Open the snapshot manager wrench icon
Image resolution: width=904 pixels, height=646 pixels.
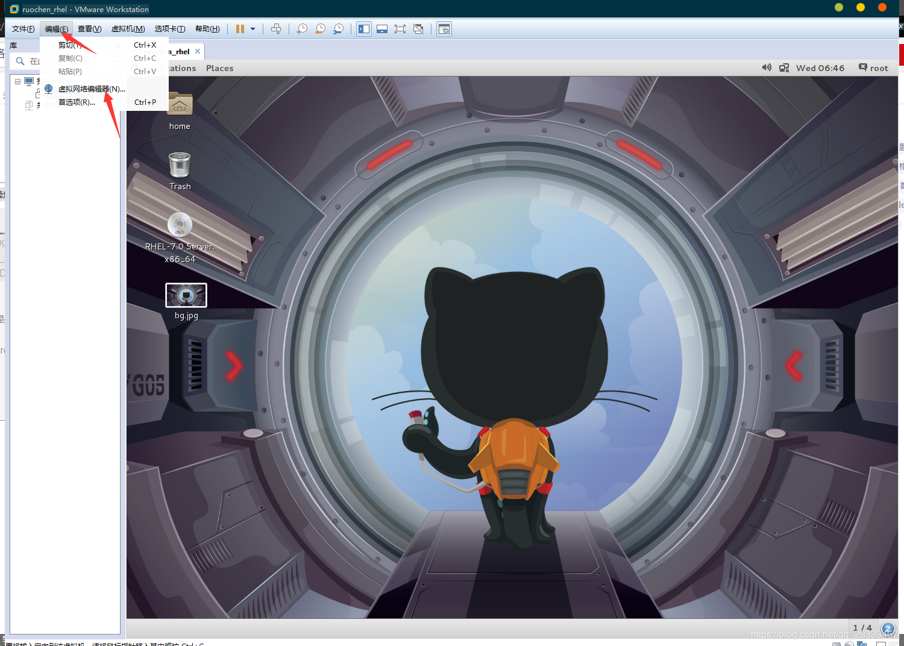(339, 29)
